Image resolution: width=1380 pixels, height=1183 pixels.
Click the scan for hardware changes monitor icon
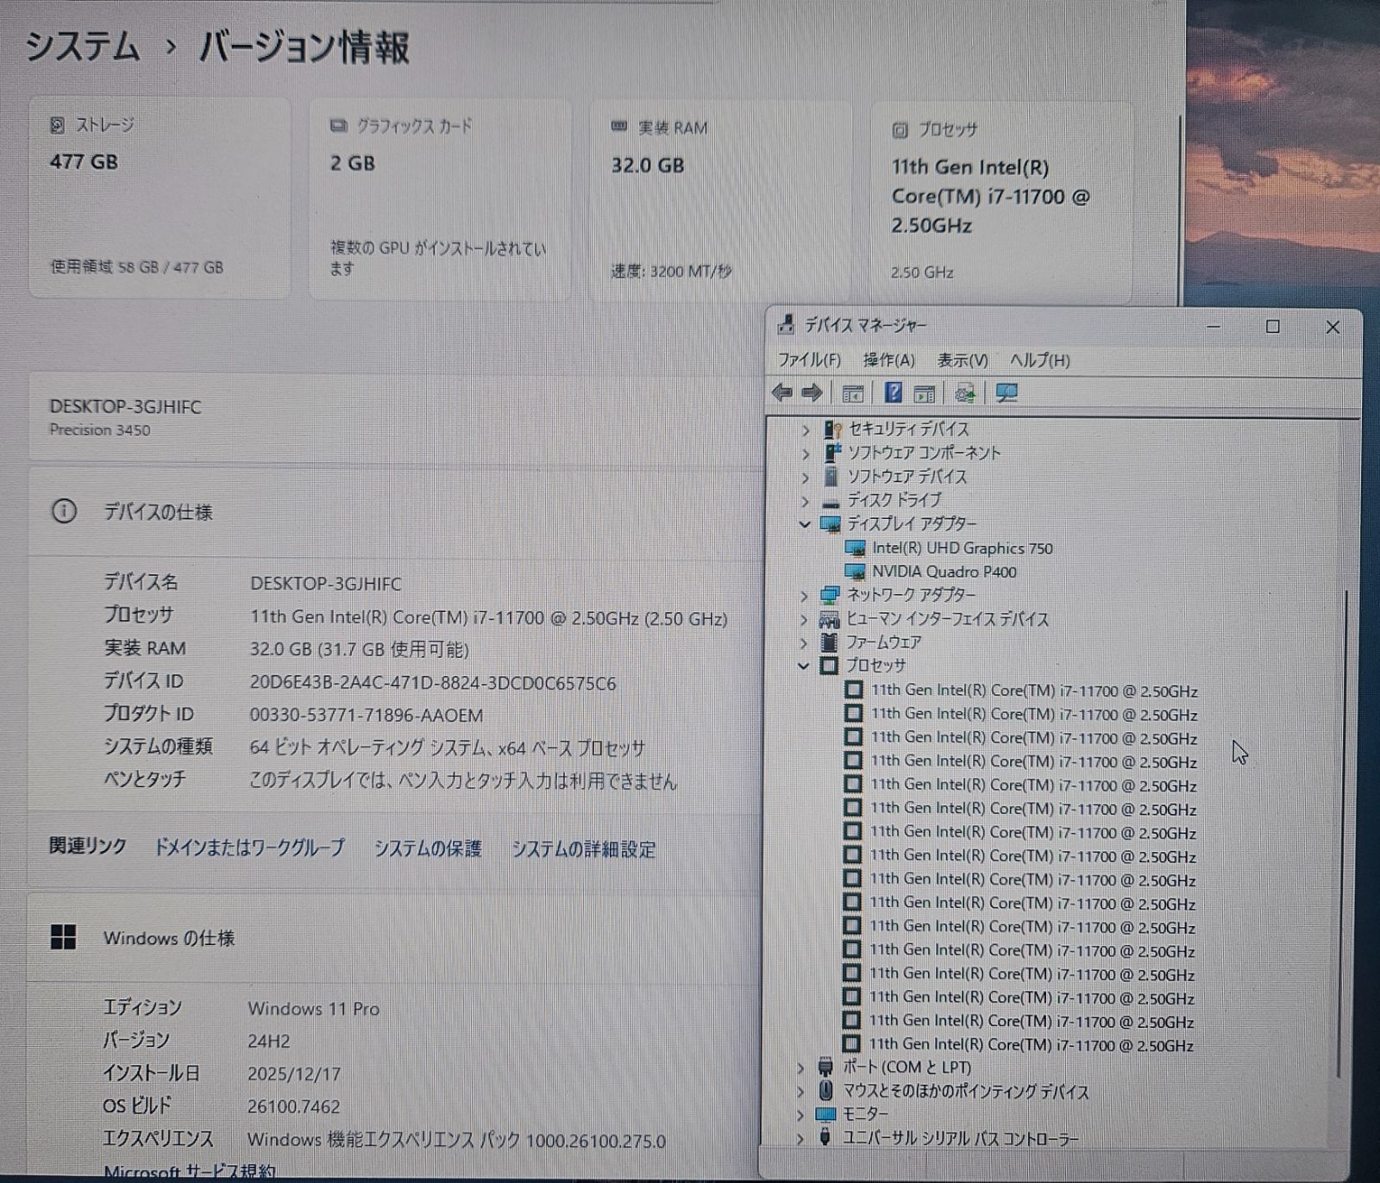[x=1007, y=393]
